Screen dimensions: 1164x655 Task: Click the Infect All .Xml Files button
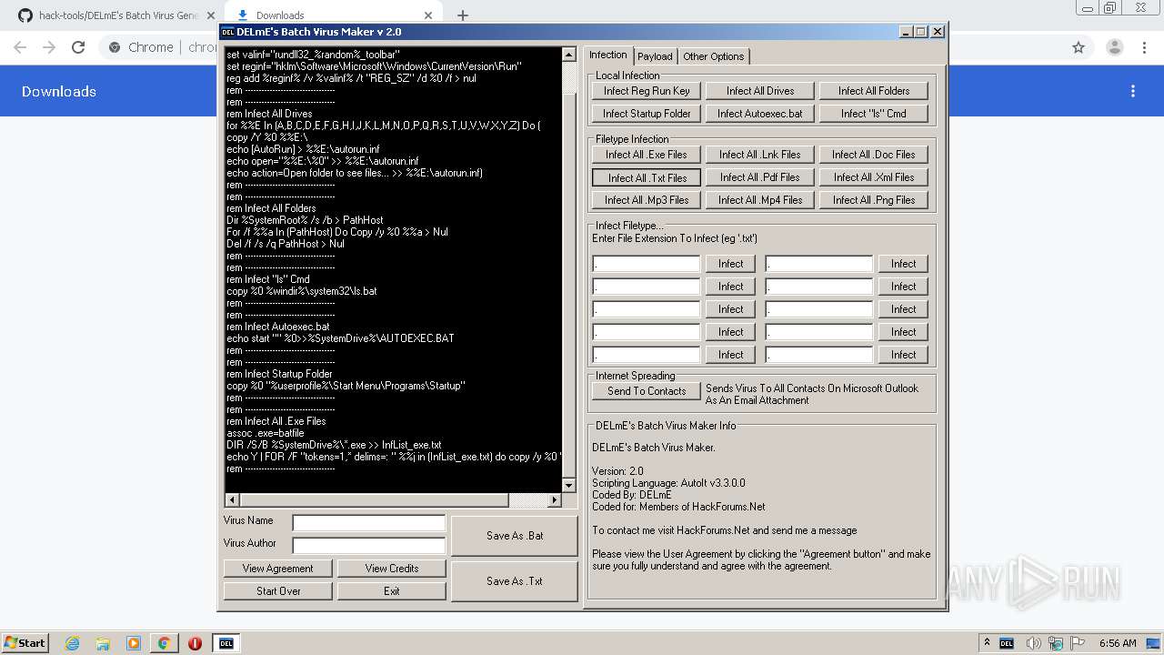point(874,177)
